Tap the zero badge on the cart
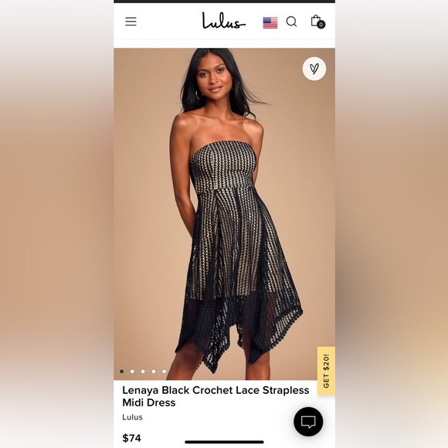Viewport: 448px width, 448px height. [321, 25]
